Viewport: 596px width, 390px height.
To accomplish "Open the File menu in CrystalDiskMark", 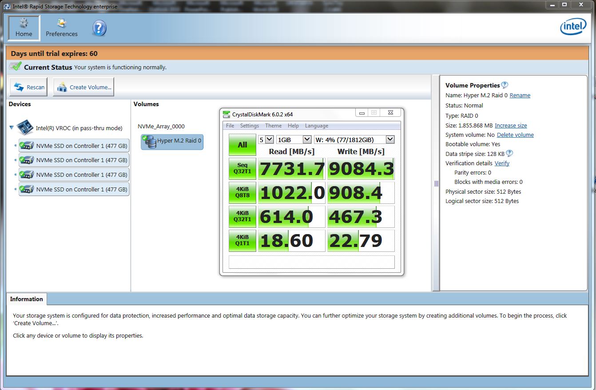I will click(x=230, y=126).
